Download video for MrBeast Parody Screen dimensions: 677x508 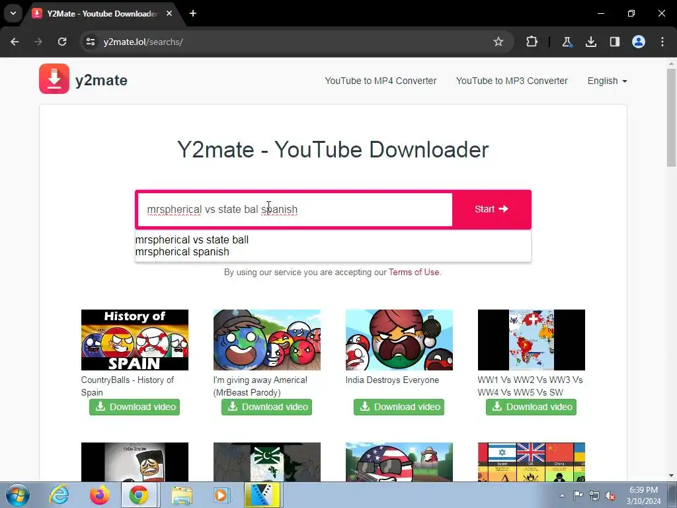[x=267, y=407]
